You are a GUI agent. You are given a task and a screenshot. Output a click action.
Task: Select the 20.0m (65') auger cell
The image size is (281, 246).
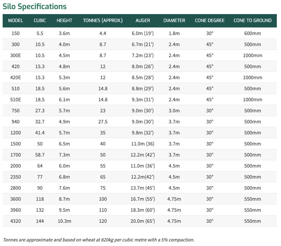point(143,221)
